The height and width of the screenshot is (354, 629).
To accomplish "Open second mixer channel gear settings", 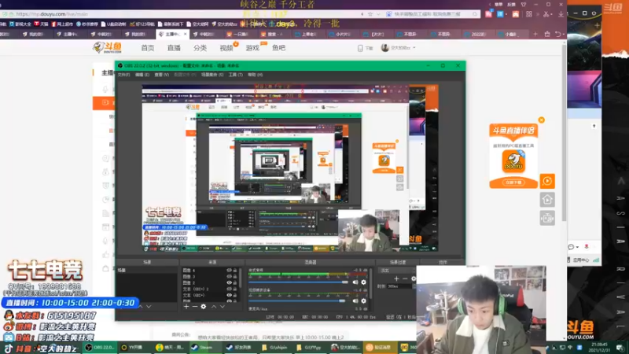I will (x=363, y=301).
